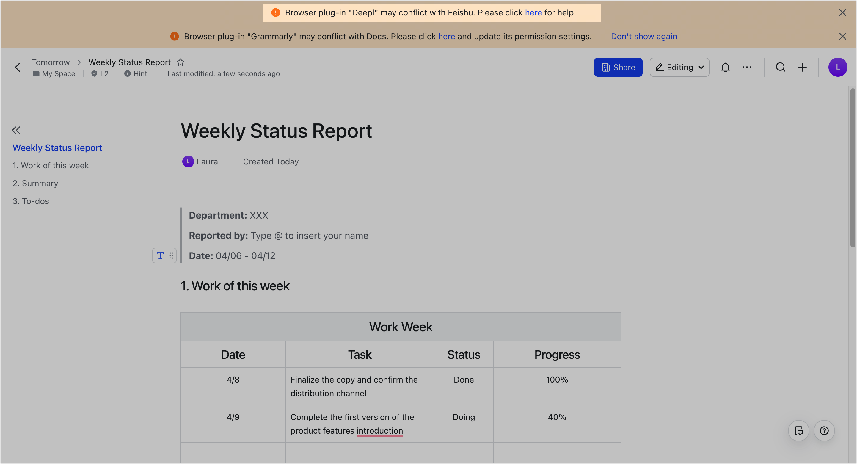Click the drag handle beside Date line
This screenshot has width=857, height=464.
click(171, 255)
